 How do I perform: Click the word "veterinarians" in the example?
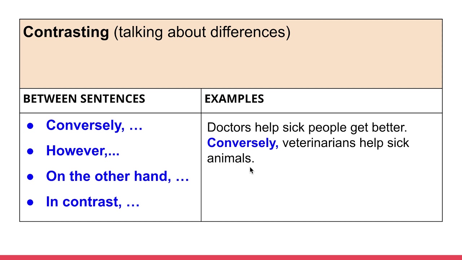319,143
